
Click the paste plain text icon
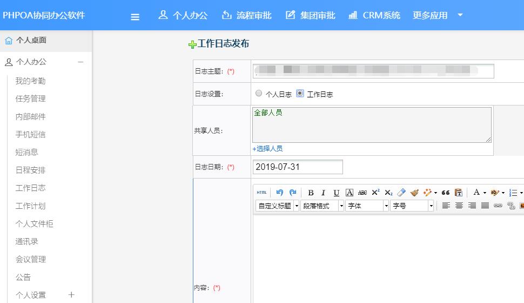459,193
